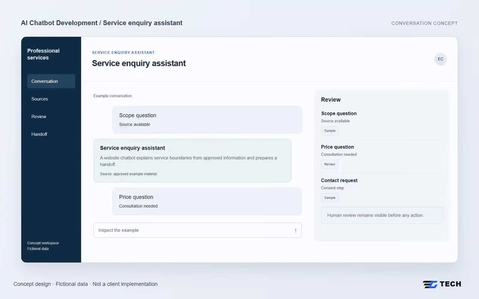Viewport: 479px width, 299px height.
Task: Click 'Concept workspace' in the sidebar footer
Action: point(43,243)
